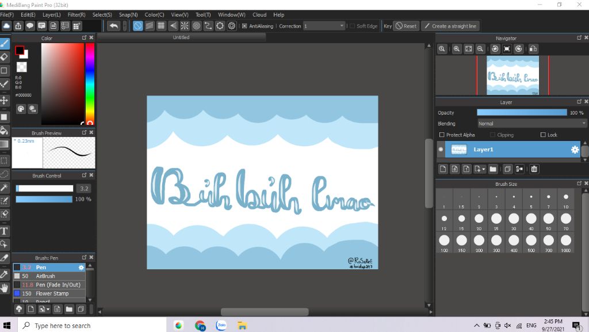Delete layer with trash icon

tap(534, 169)
